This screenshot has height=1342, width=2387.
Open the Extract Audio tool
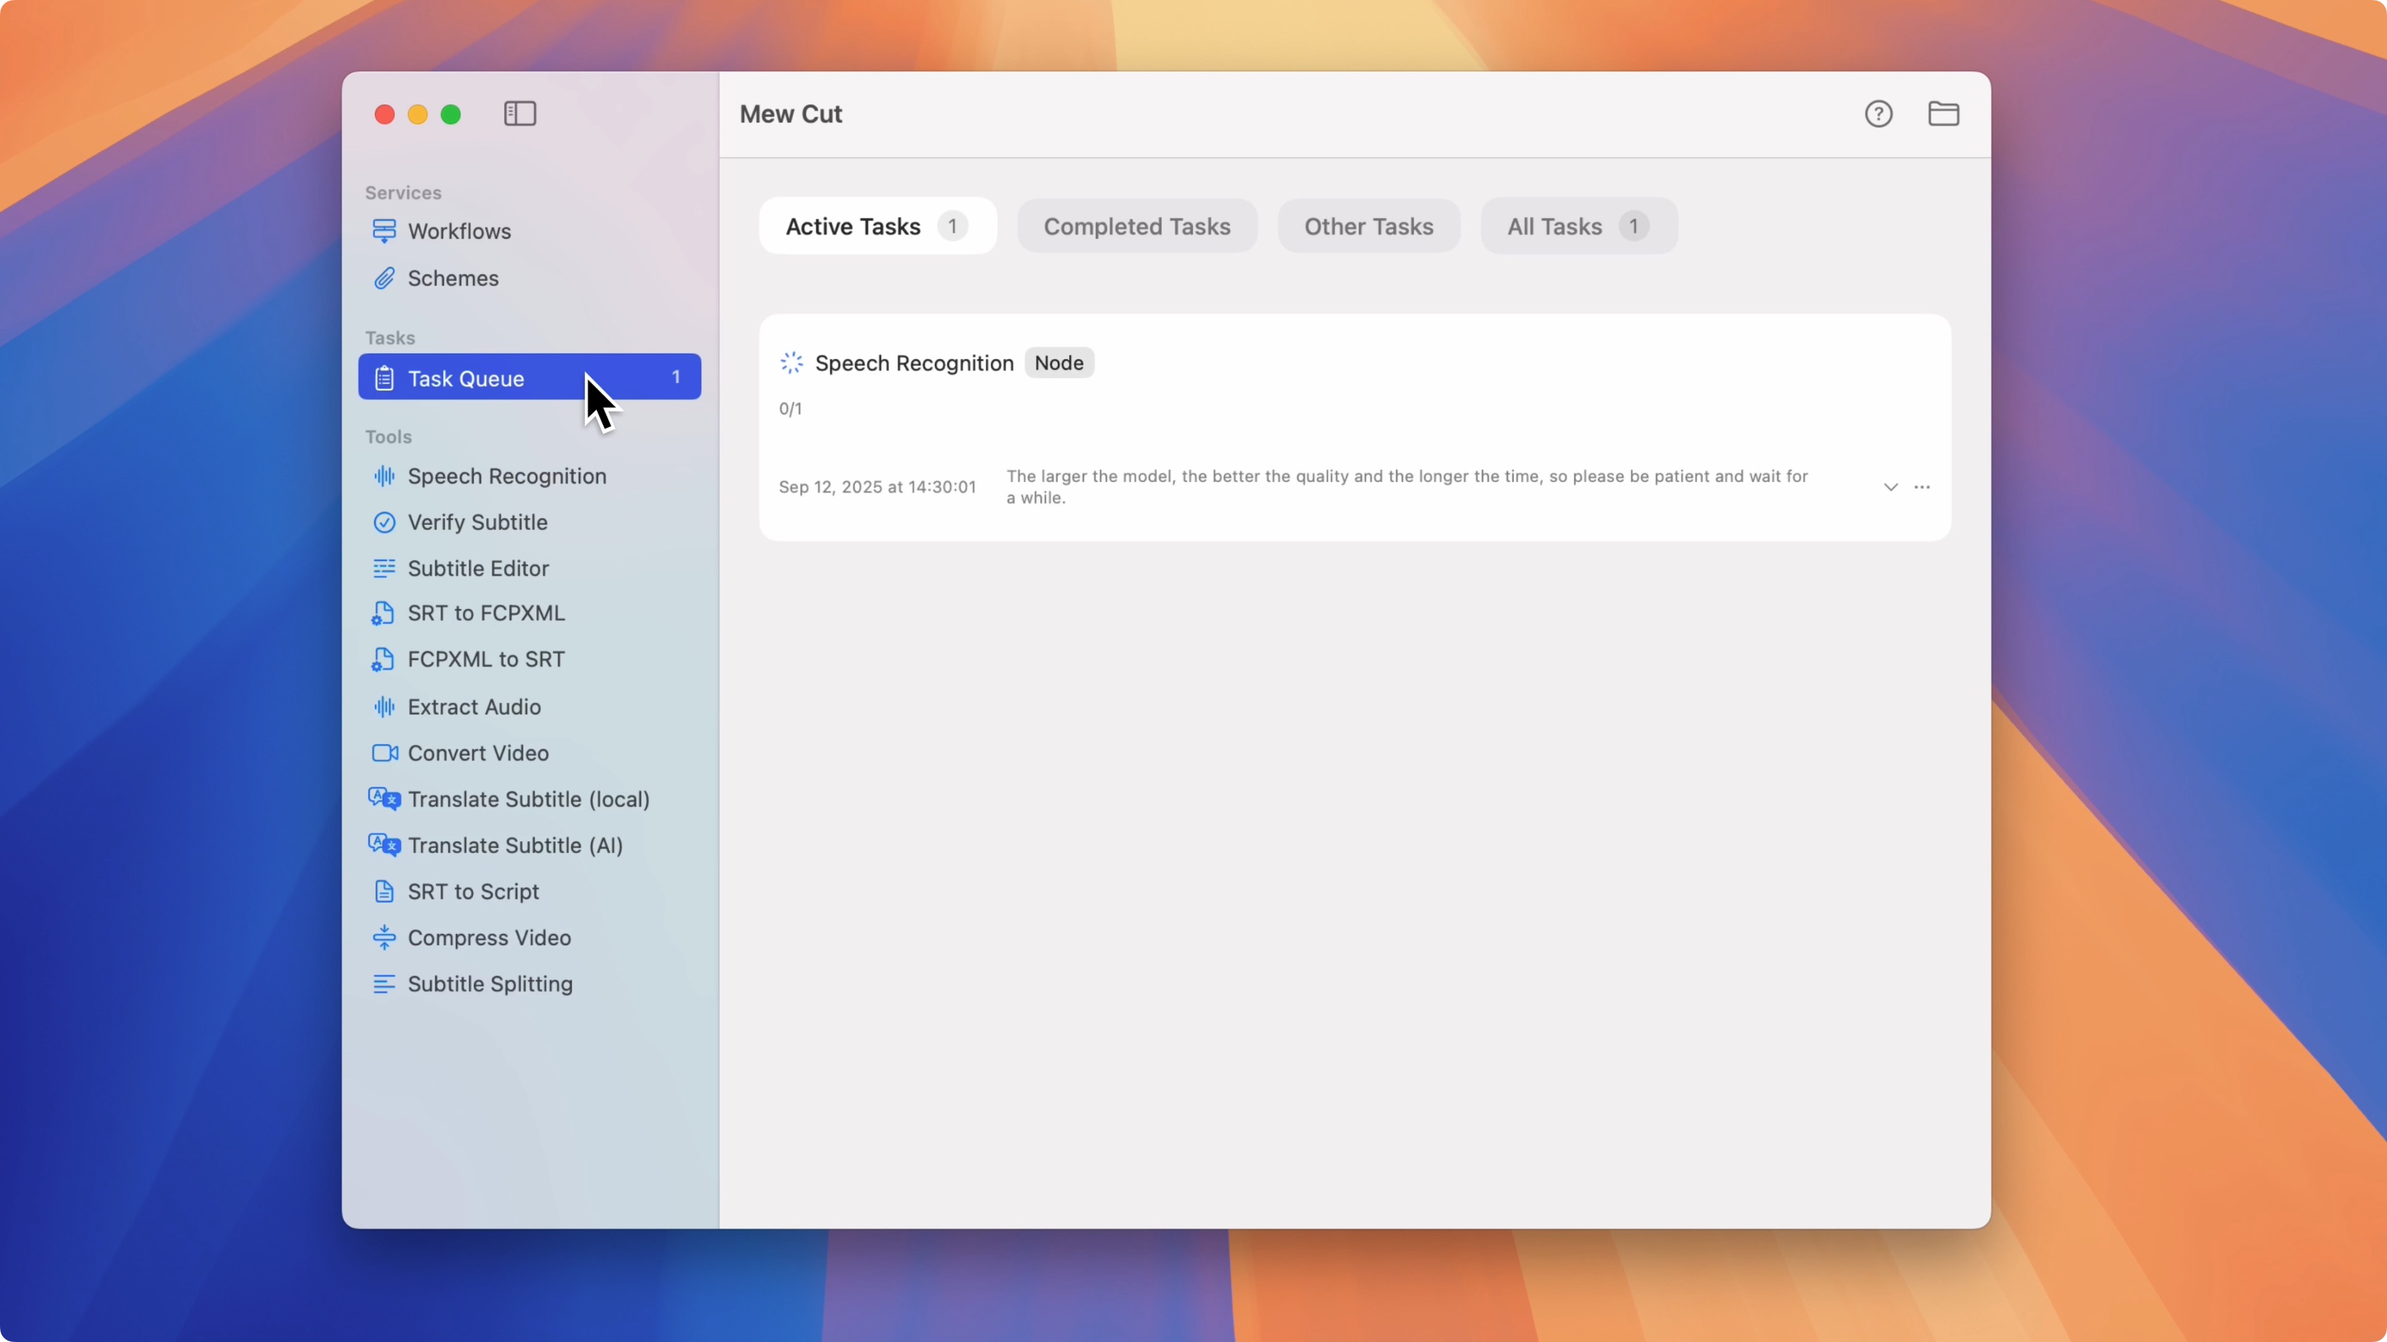click(x=474, y=706)
